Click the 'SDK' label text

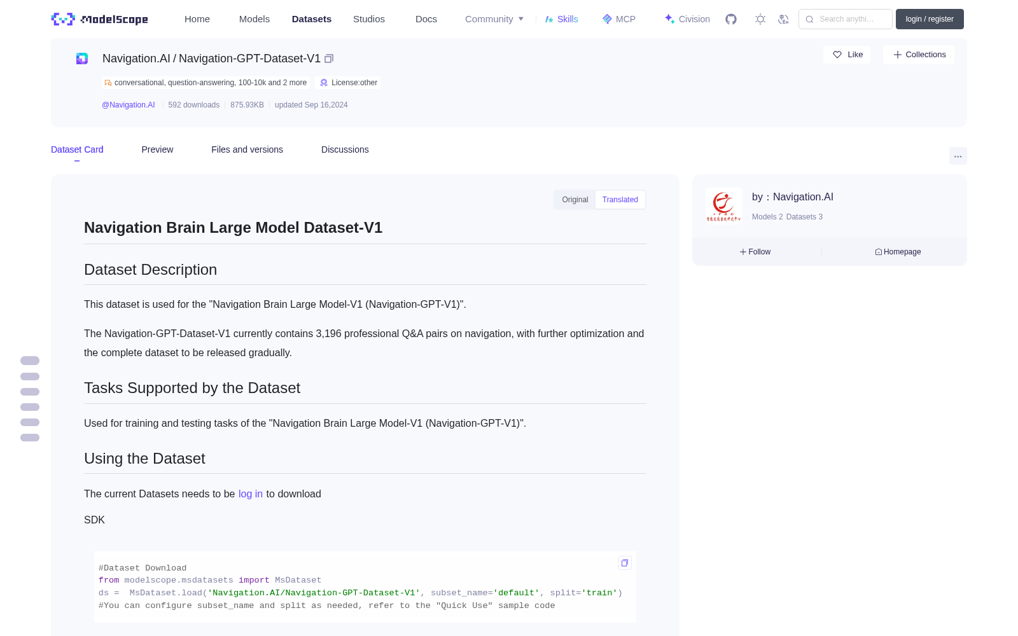coord(94,520)
